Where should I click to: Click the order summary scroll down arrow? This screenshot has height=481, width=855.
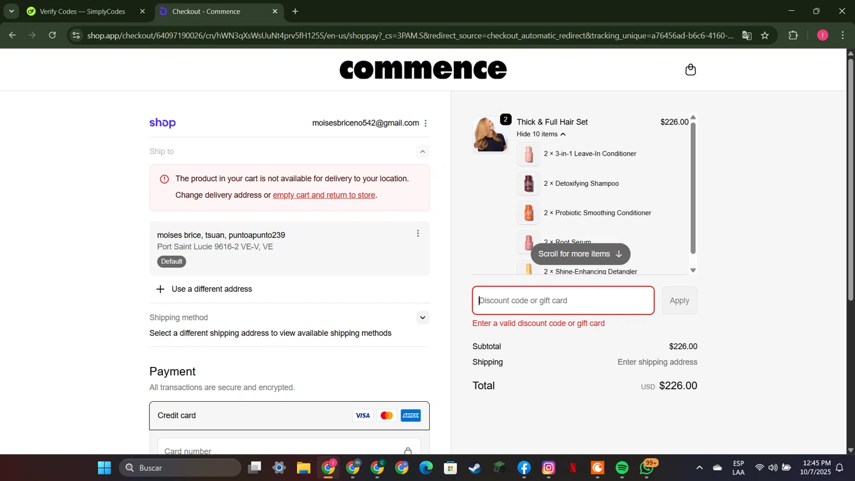(x=693, y=271)
